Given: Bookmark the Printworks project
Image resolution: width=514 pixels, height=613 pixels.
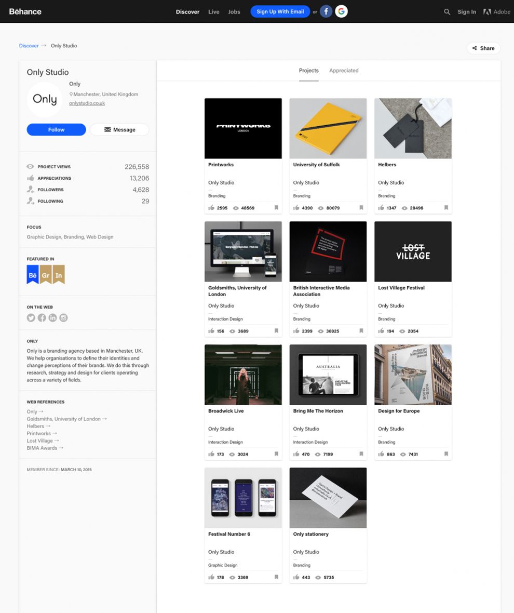Looking at the screenshot, I should pos(276,208).
